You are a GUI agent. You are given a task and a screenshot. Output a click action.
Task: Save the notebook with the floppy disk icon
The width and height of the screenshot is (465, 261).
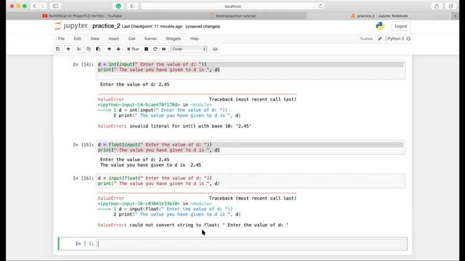58,49
